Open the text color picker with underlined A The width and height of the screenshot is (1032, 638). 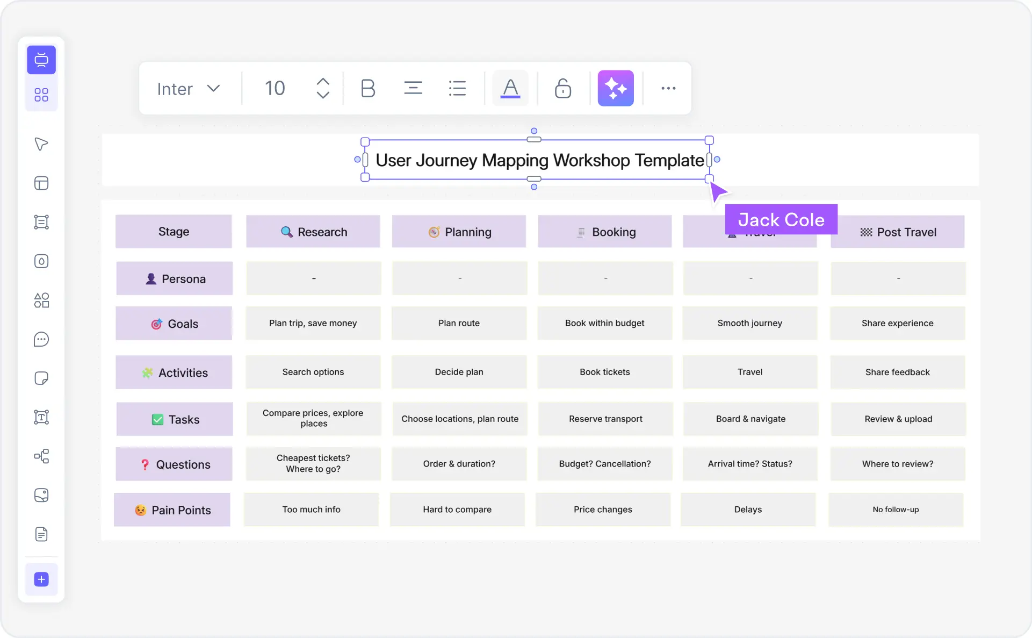510,88
